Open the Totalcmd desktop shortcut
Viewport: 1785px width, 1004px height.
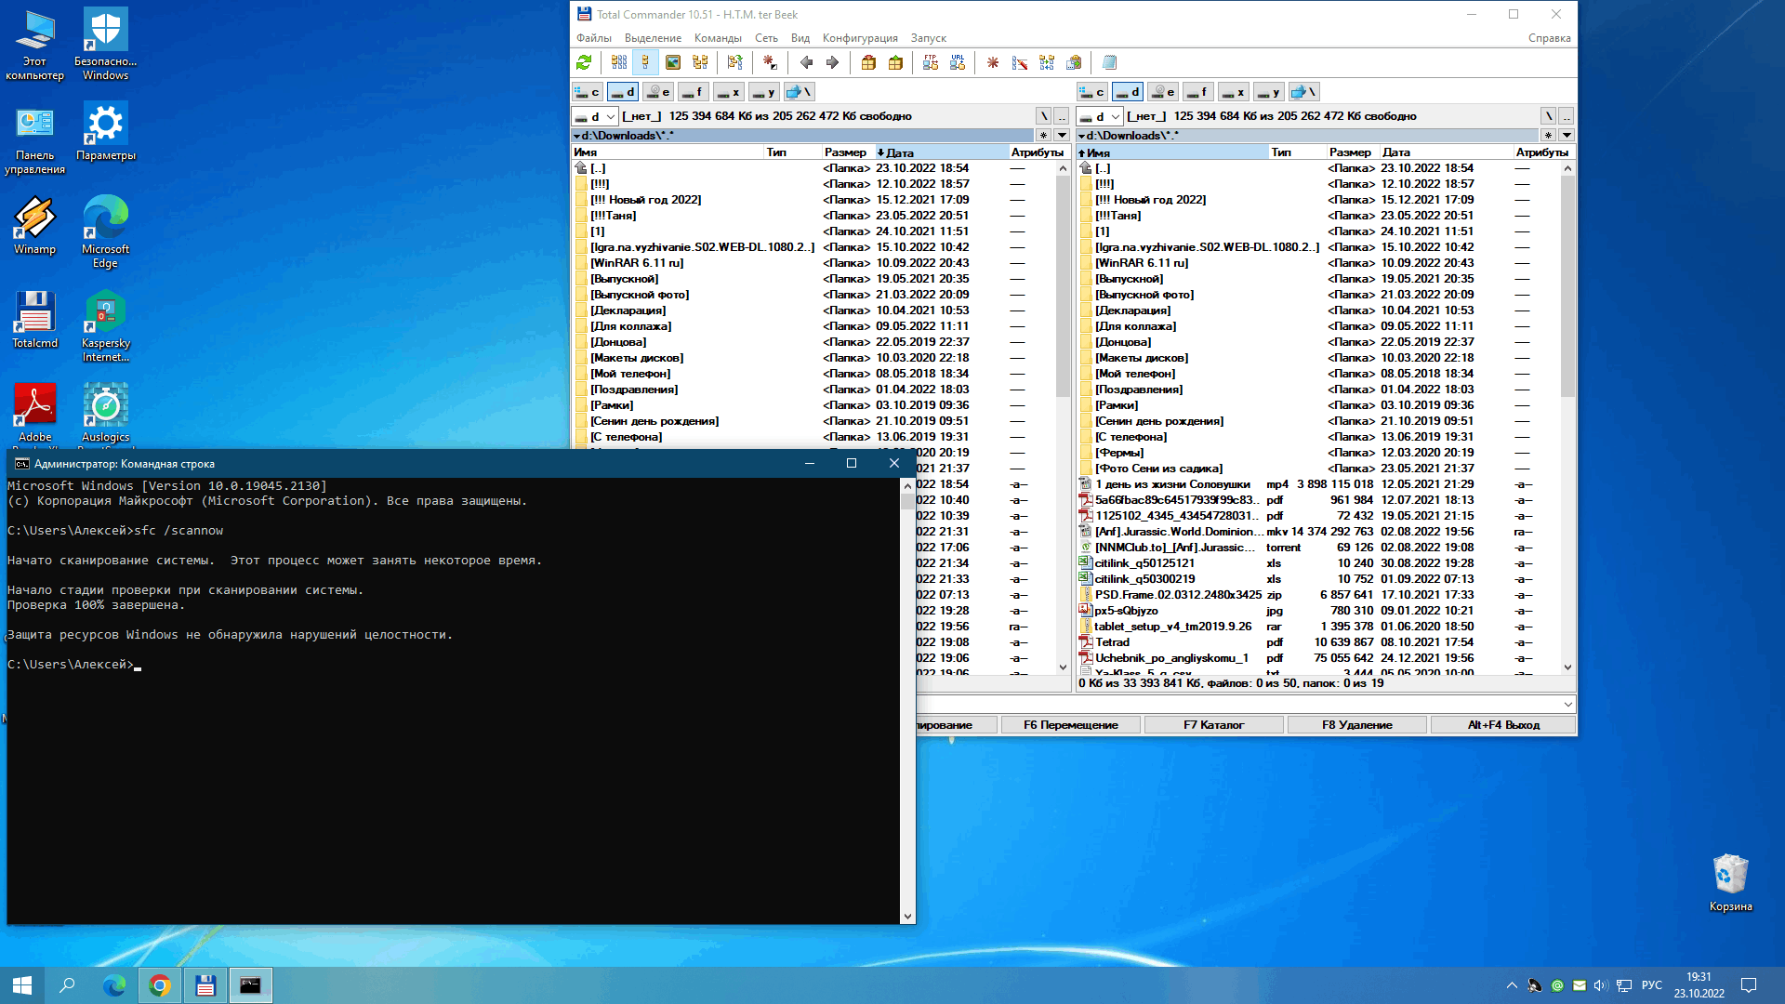[35, 320]
